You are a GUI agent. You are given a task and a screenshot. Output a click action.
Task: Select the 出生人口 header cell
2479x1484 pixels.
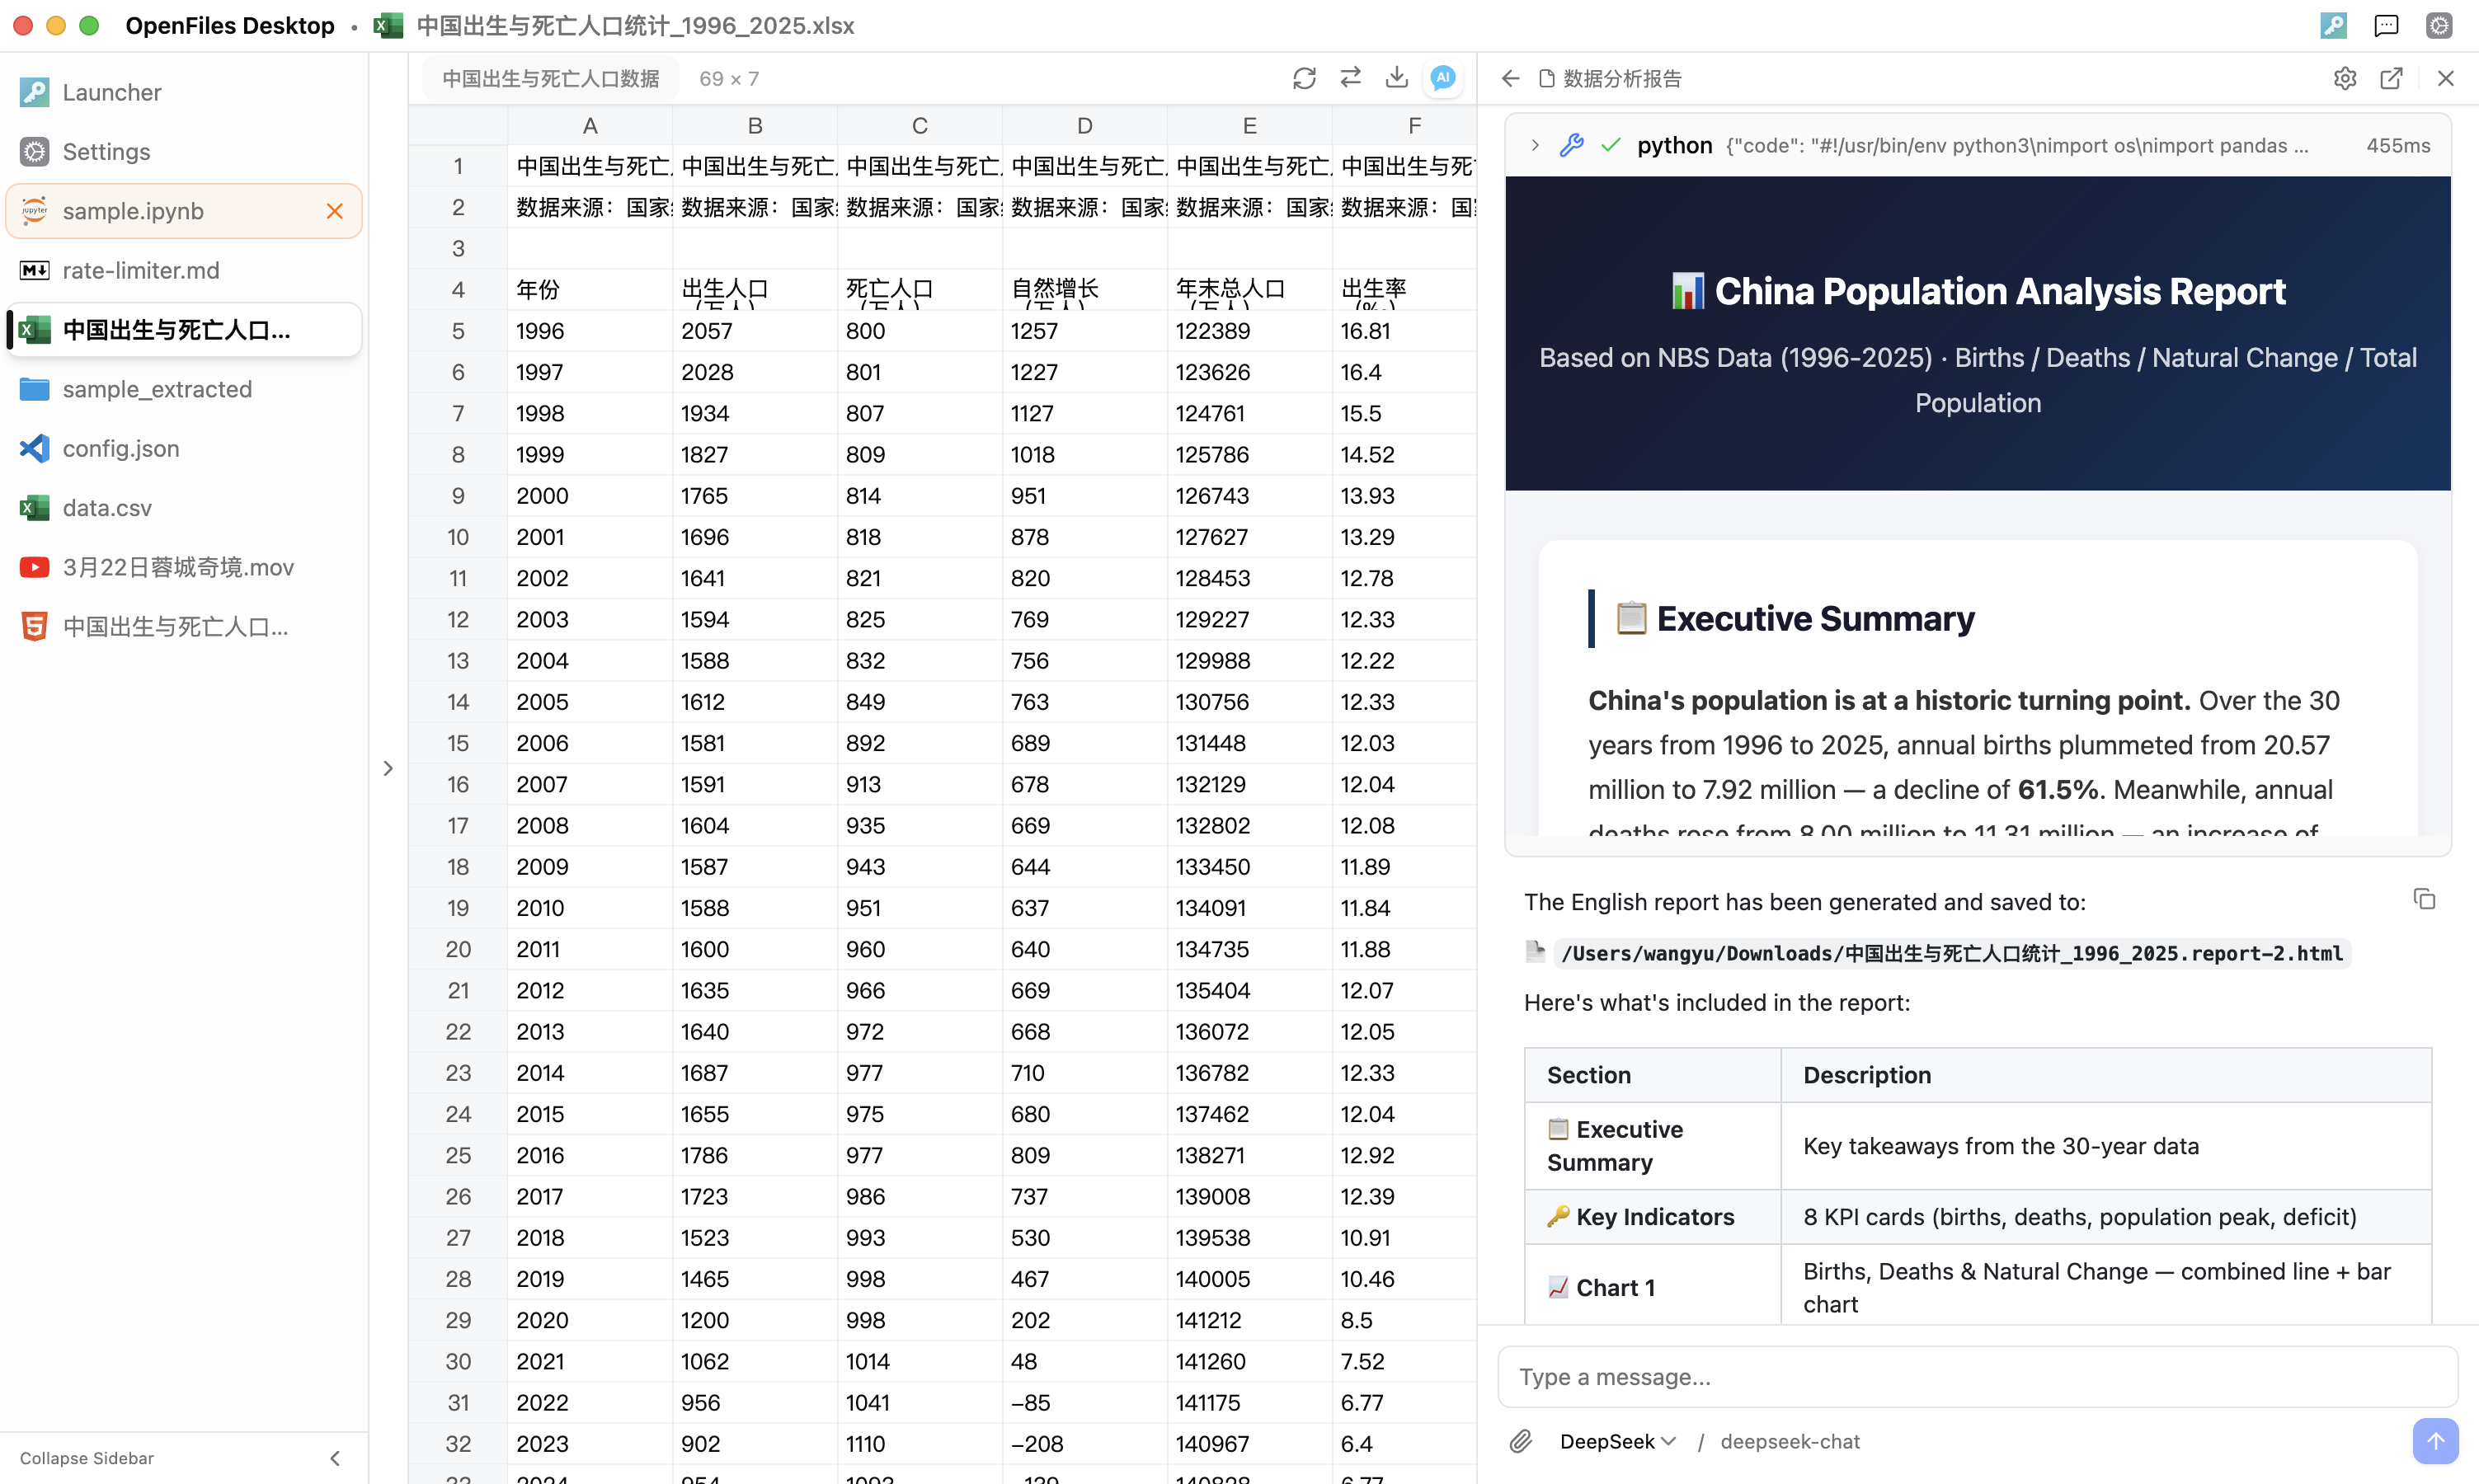755,289
